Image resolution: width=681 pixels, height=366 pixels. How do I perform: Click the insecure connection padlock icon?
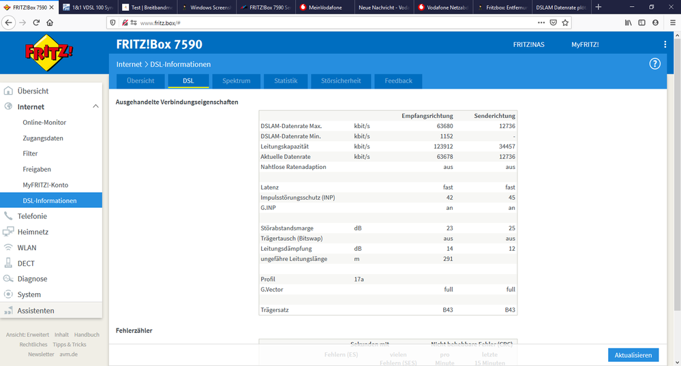[125, 22]
